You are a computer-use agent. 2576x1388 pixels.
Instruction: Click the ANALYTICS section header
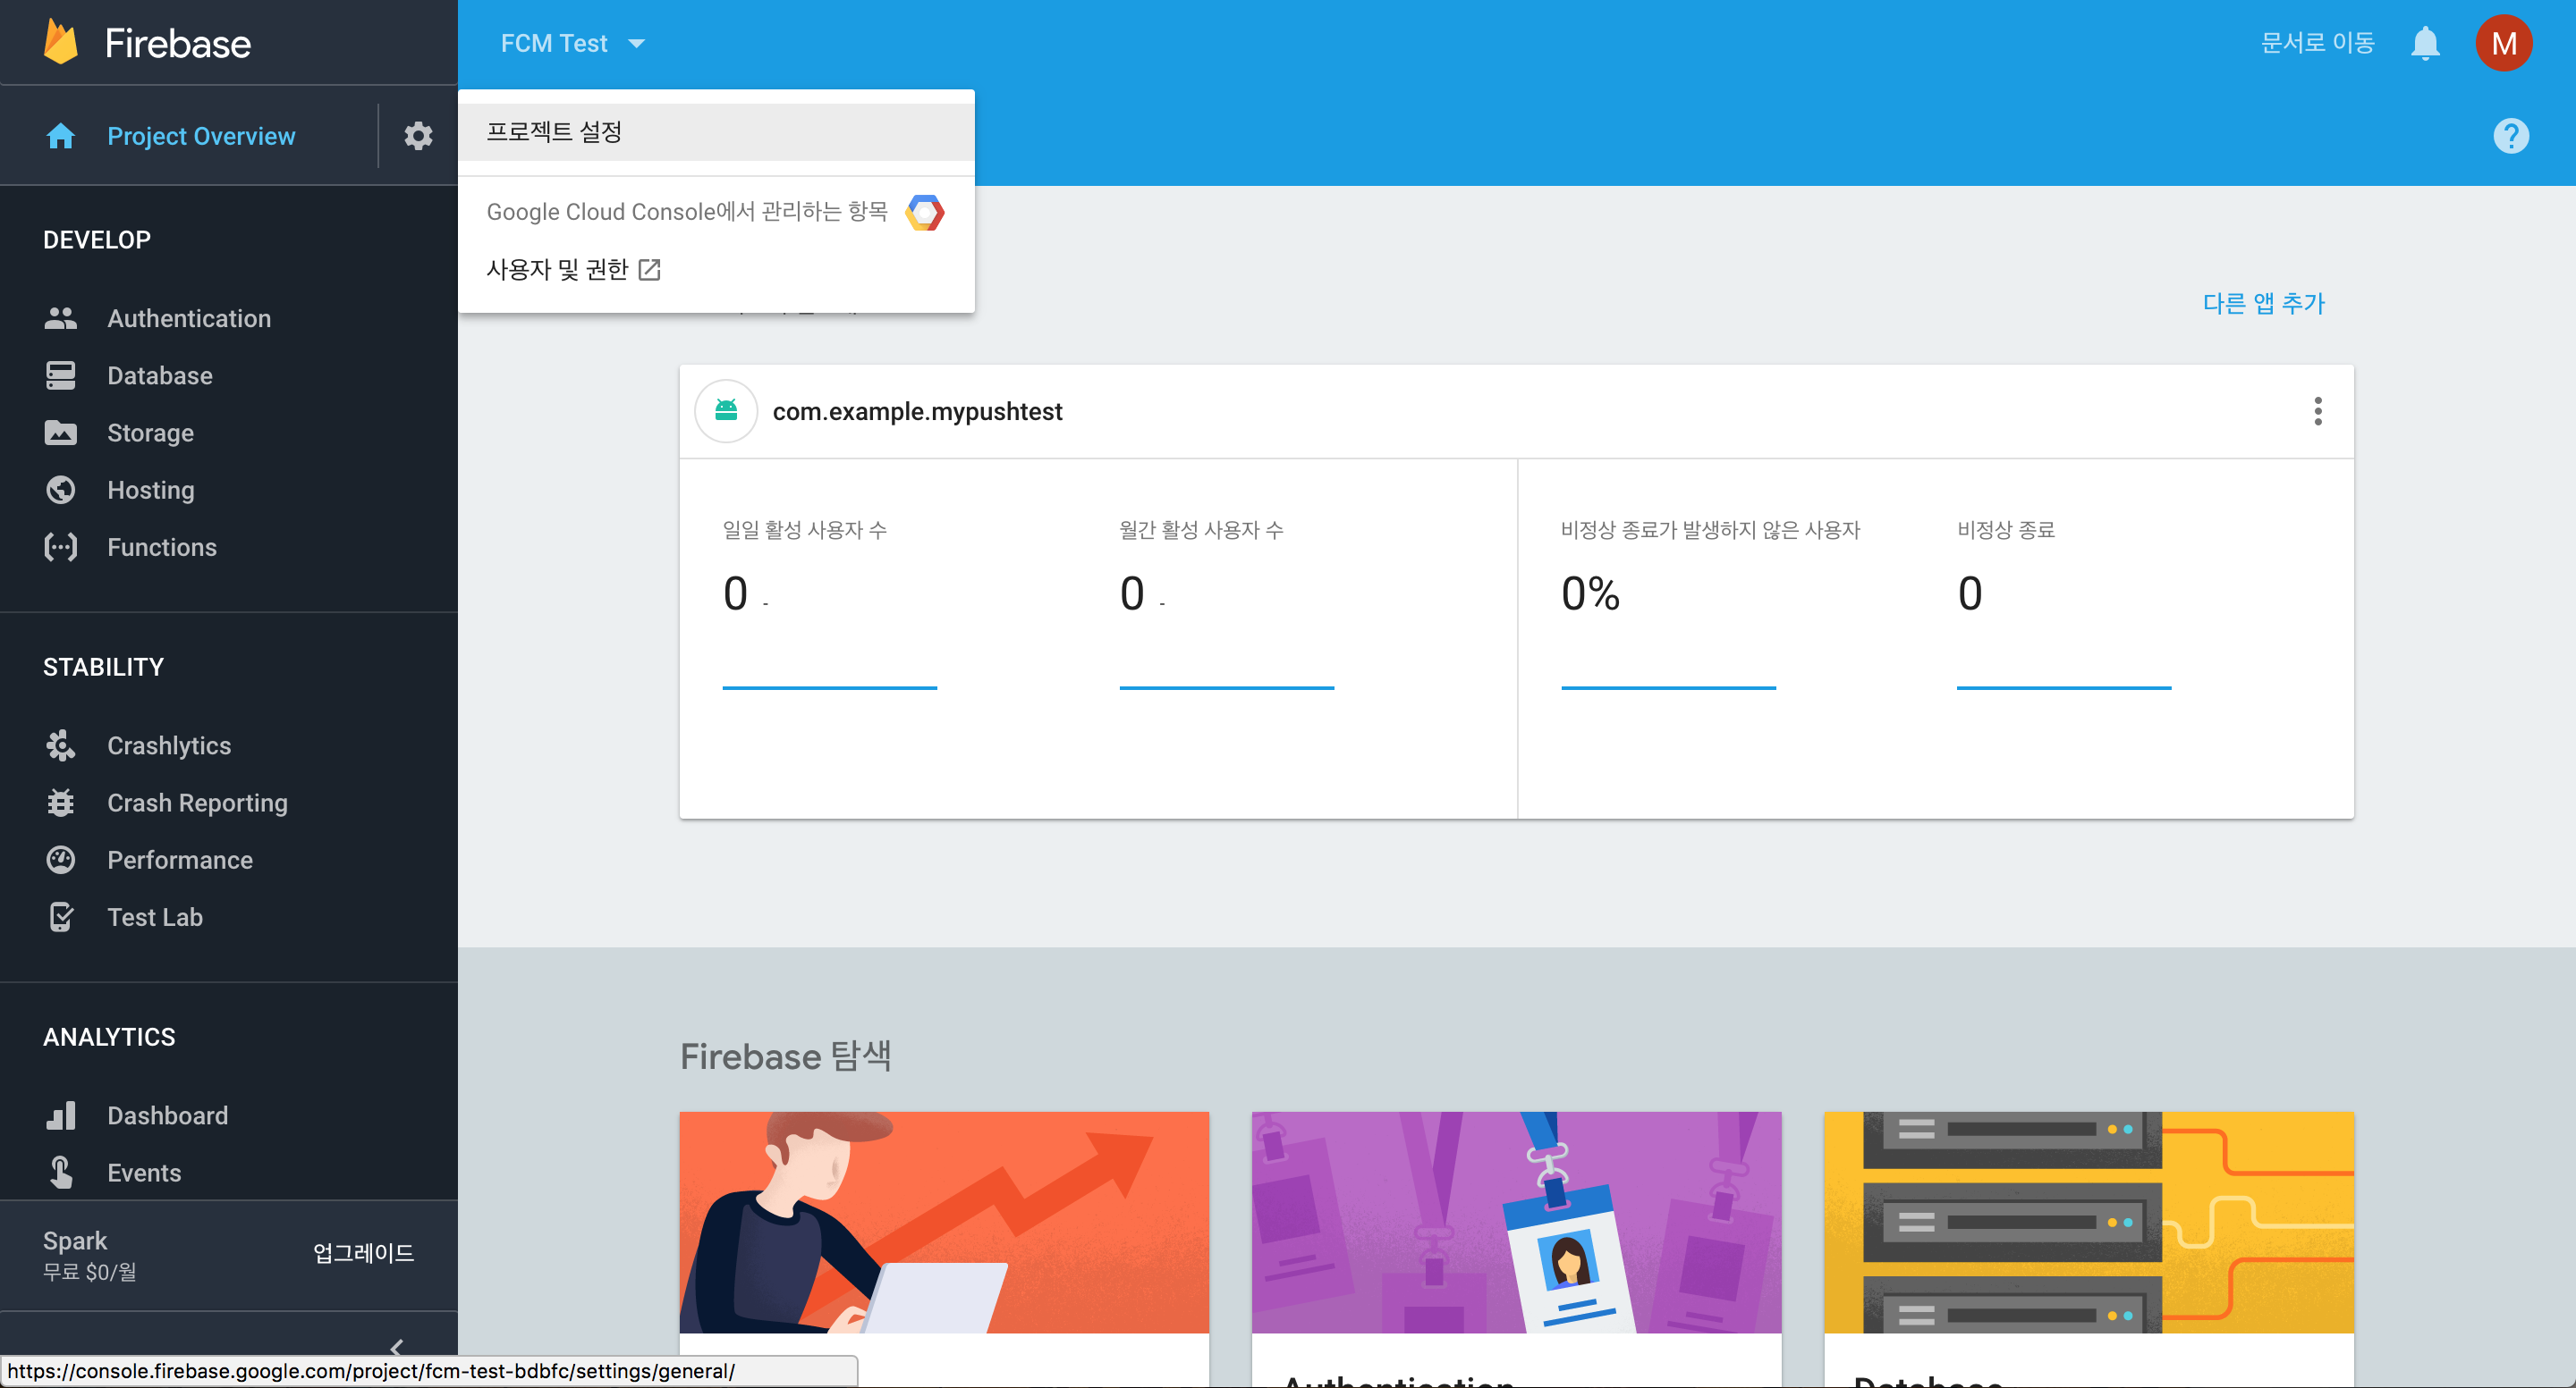point(109,1038)
